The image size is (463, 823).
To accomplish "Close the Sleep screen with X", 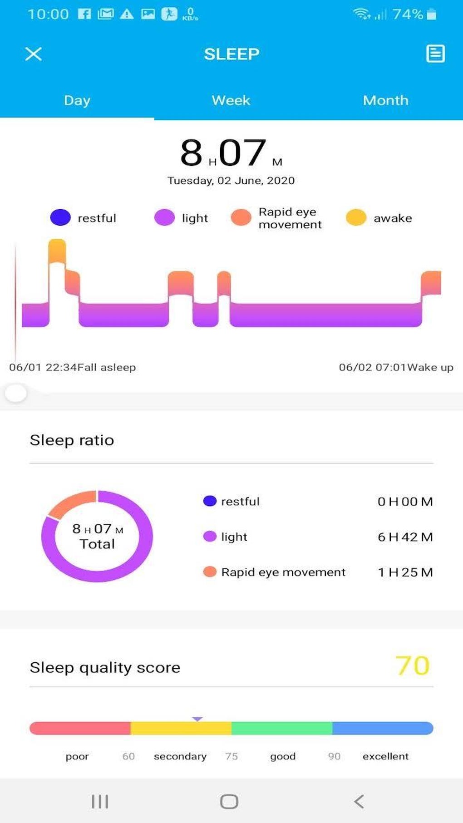I will pos(33,54).
